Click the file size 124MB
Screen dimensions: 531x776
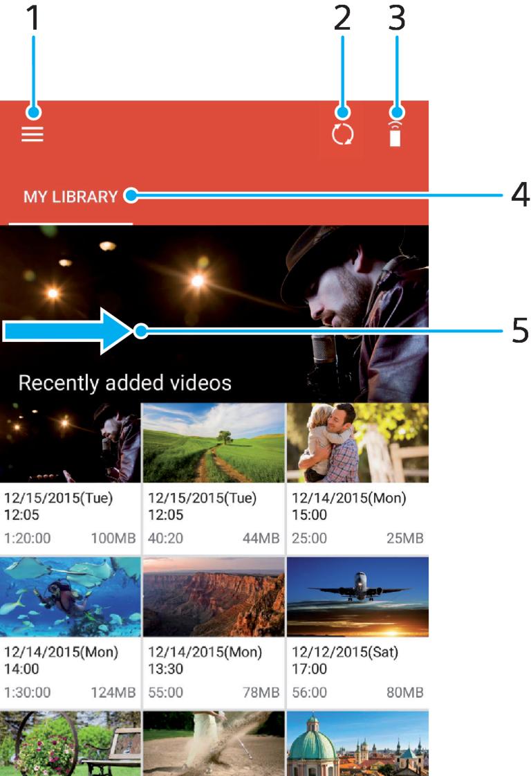click(x=113, y=692)
